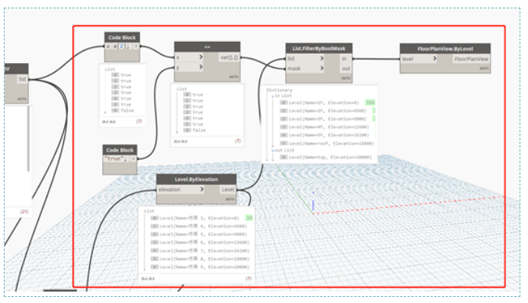
Task: Click the list input port on List.FilterByBoolMask
Action: point(305,59)
